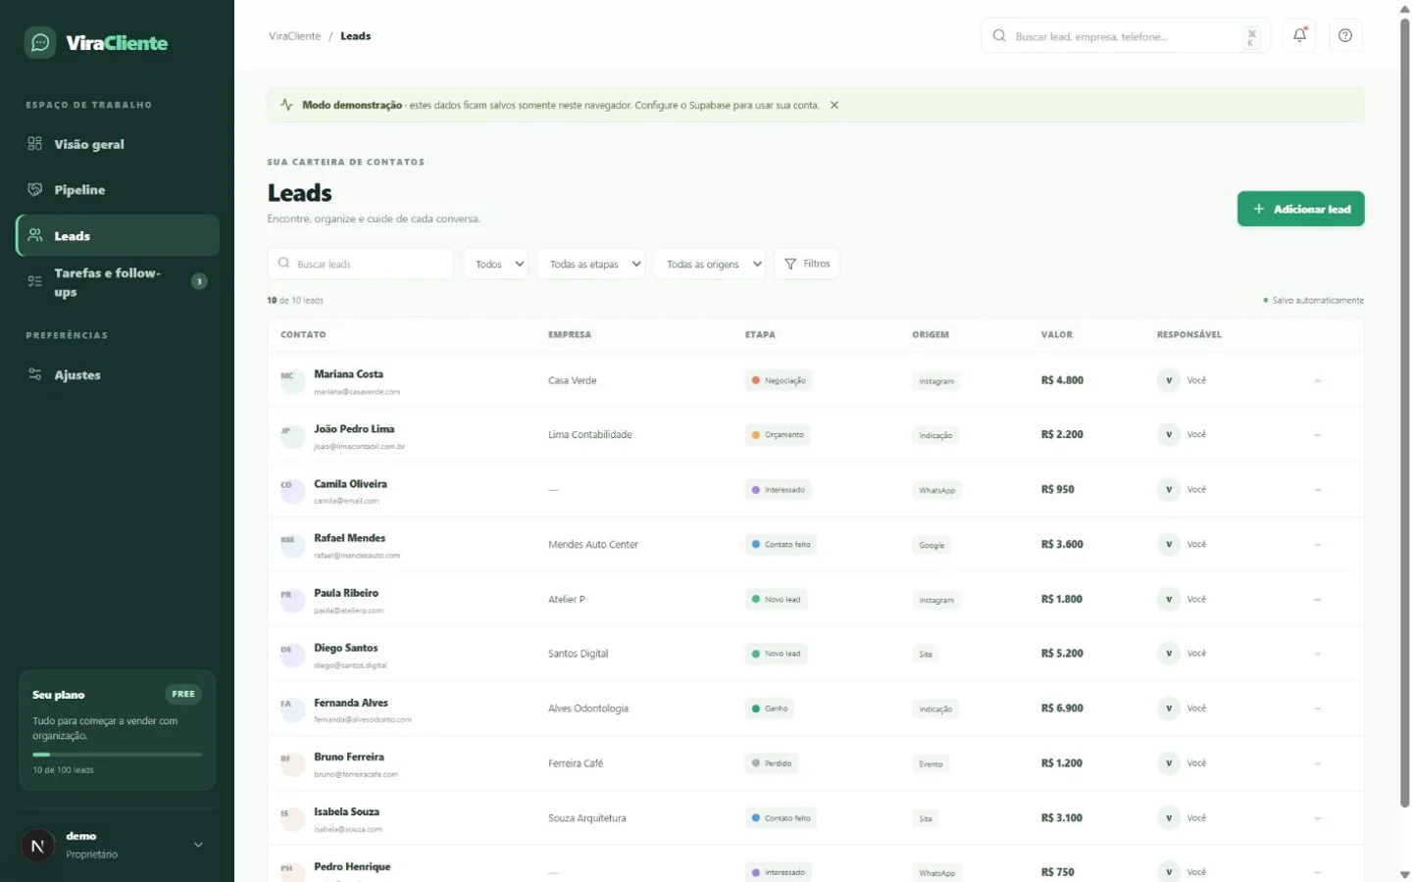This screenshot has width=1412, height=882.
Task: Click the Google origin tag
Action: [932, 545]
